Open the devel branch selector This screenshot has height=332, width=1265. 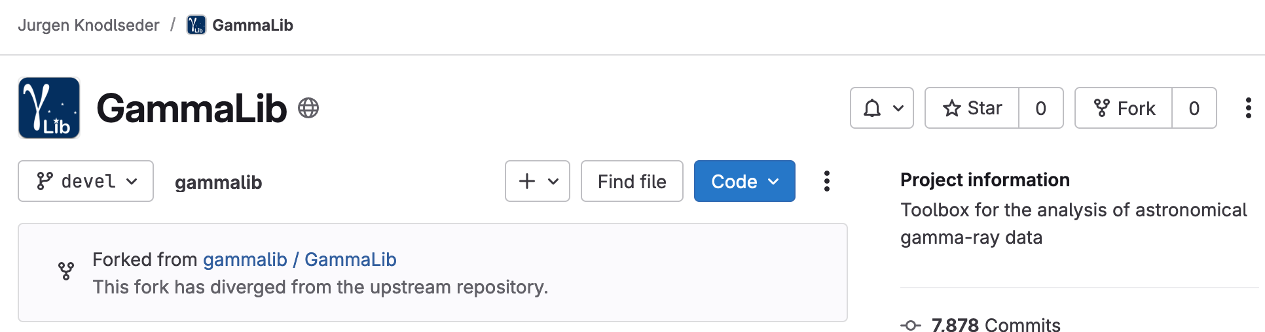pos(86,181)
